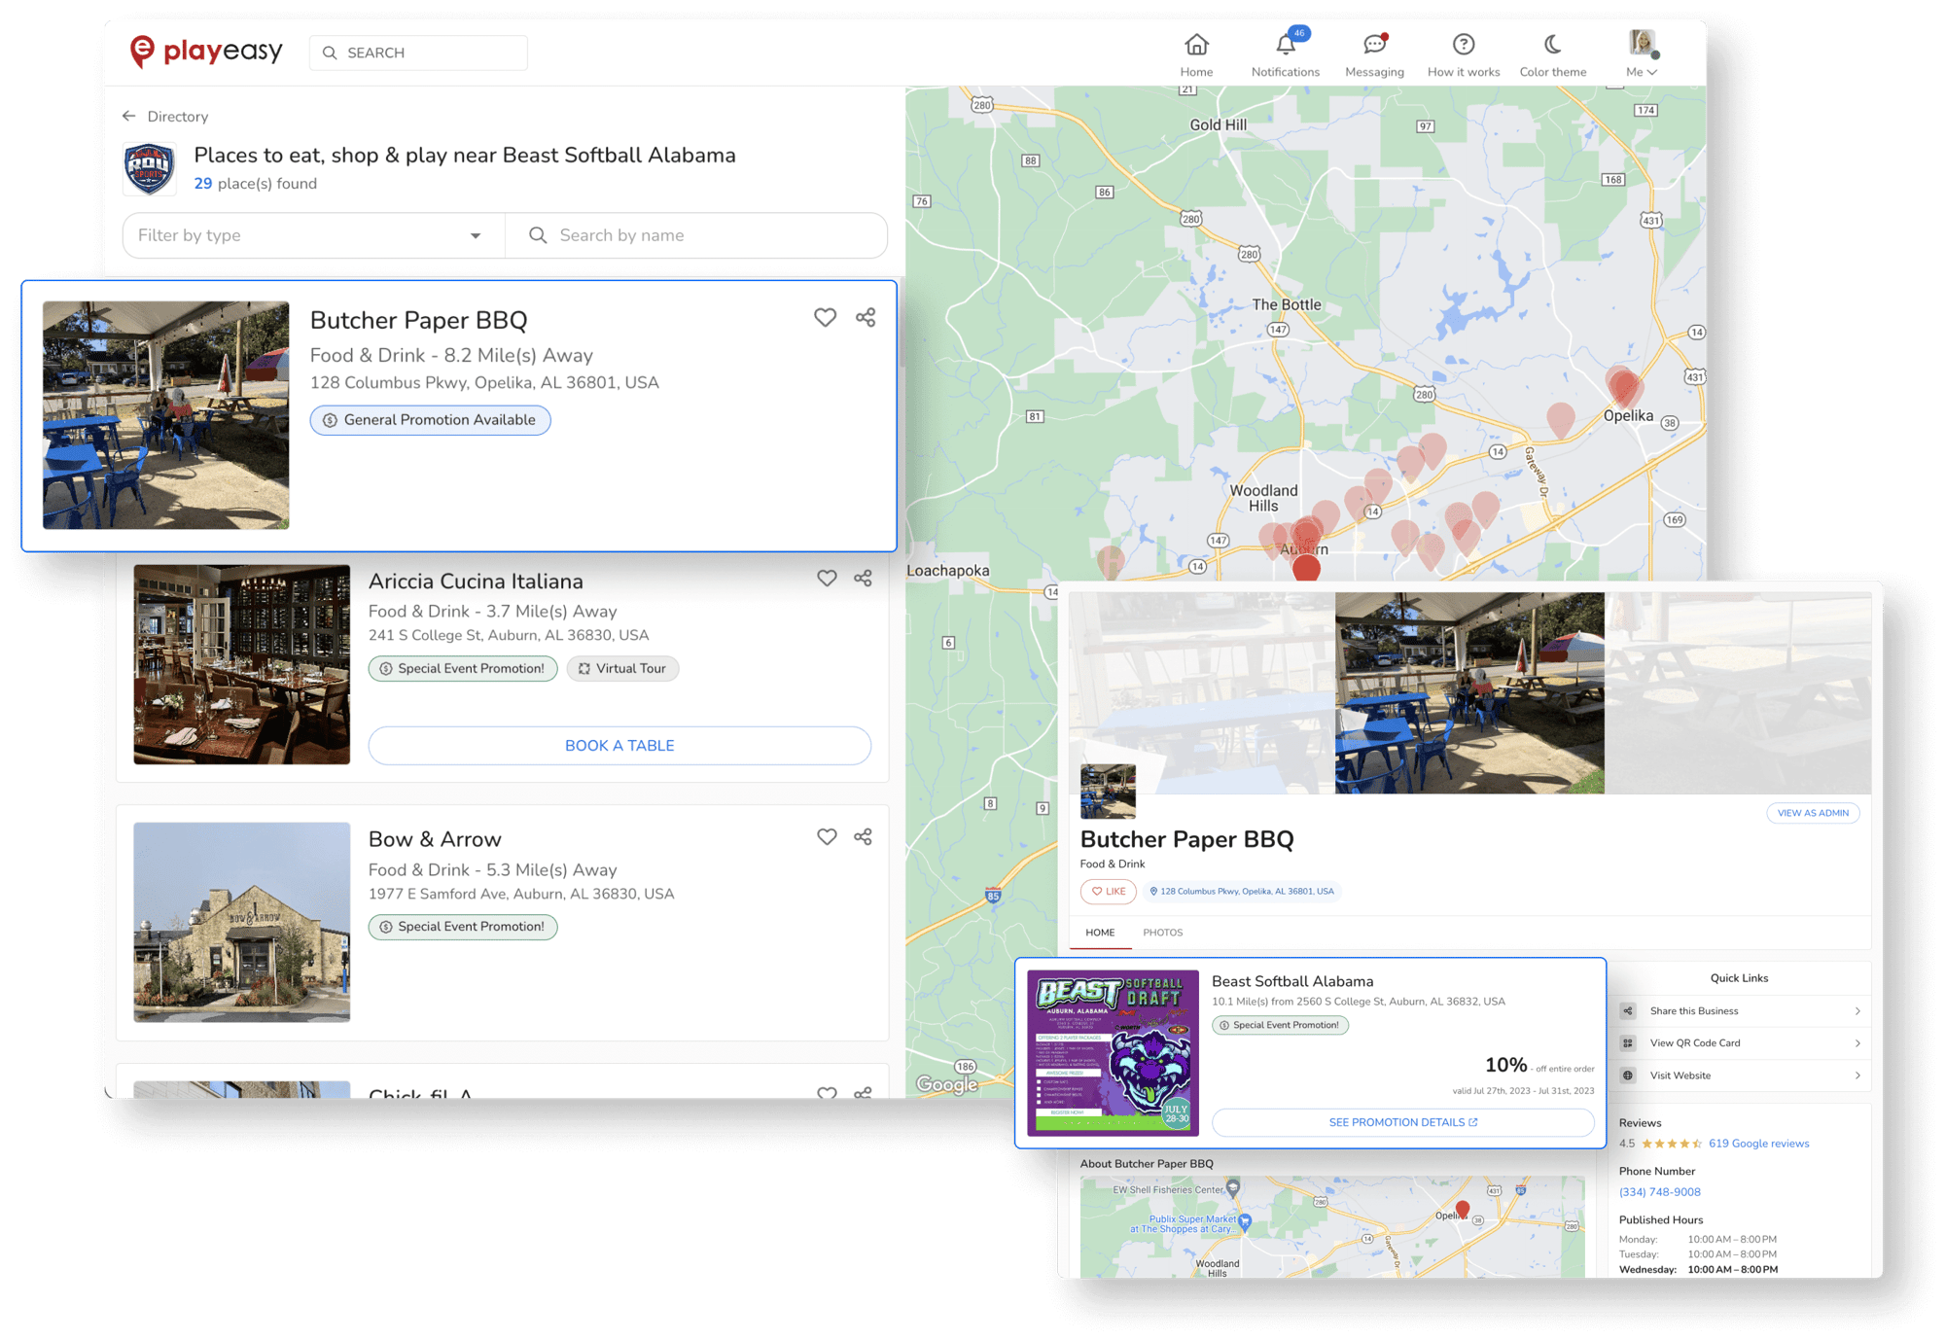Expand Visit Website quick link
The height and width of the screenshot is (1340, 1945).
pyautogui.click(x=1740, y=1076)
